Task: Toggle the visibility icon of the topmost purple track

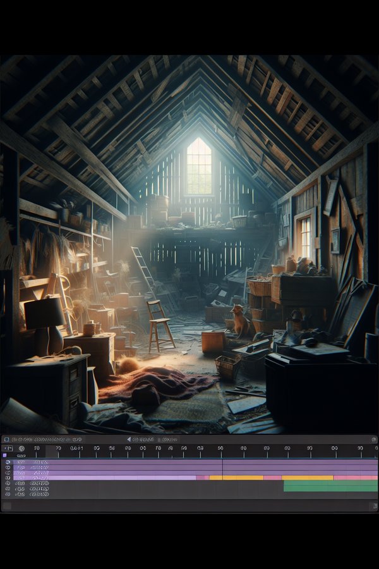Action: pos(8,462)
